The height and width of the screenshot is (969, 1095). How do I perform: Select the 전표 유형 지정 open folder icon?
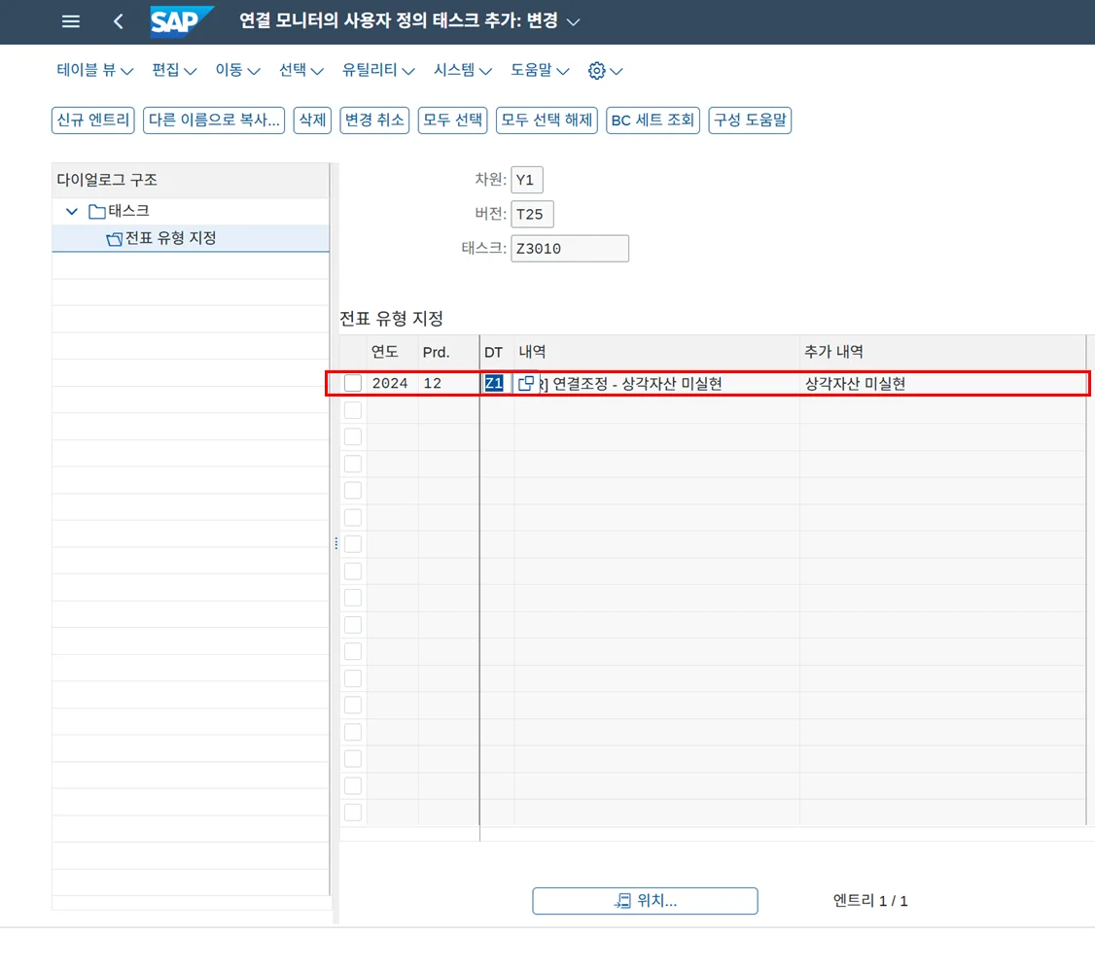coord(114,239)
